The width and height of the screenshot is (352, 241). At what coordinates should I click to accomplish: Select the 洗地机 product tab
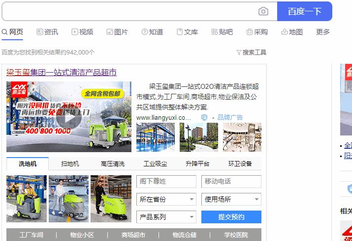(x=28, y=164)
